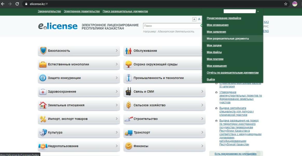Open Поиск разрешительных документов link

tap(125, 11)
